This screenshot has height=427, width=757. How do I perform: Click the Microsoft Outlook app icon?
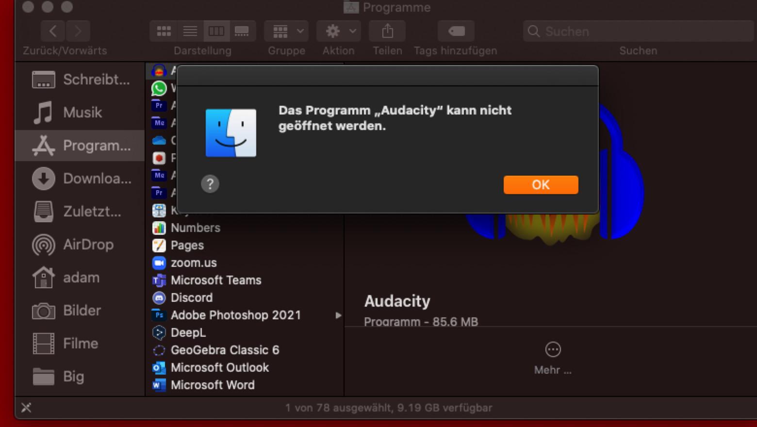coord(159,367)
